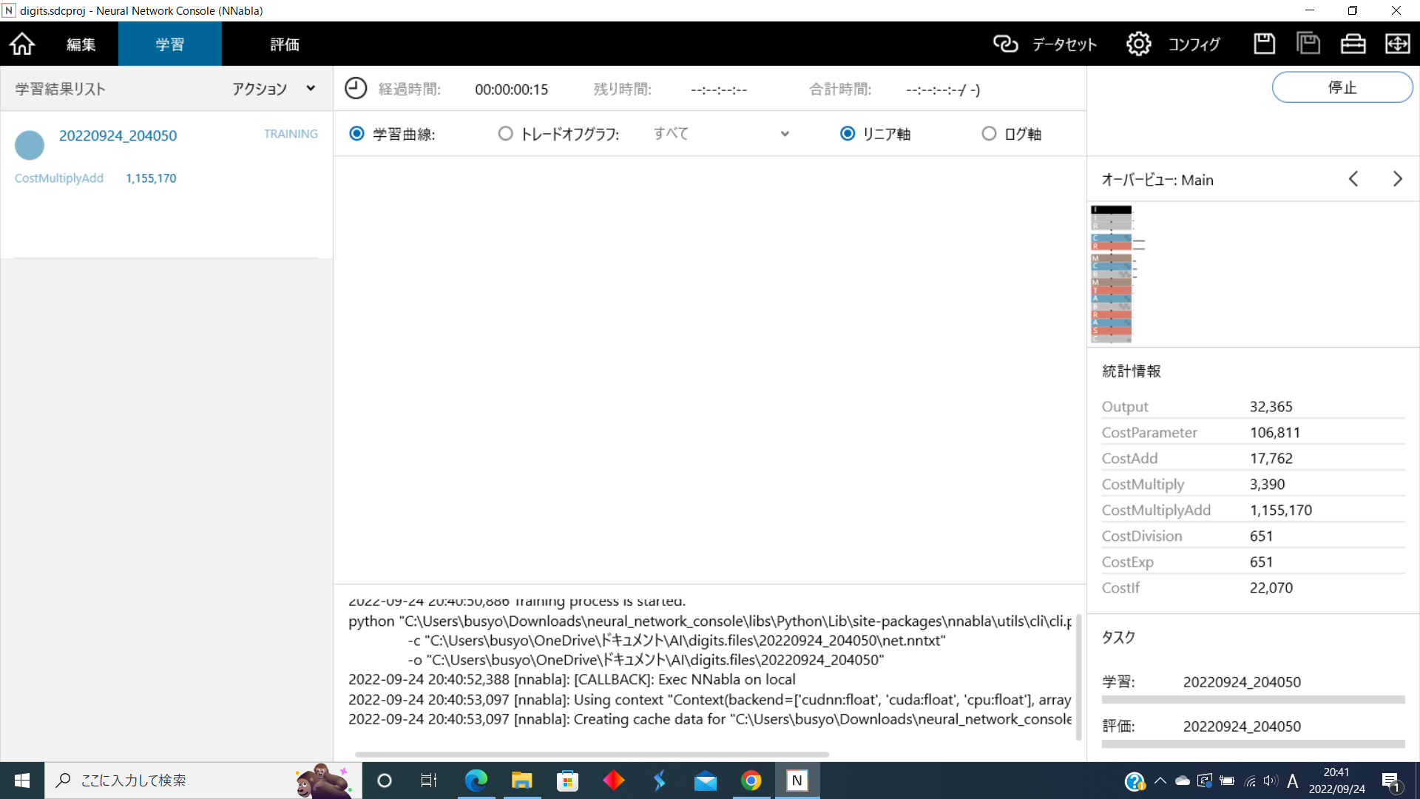Image resolution: width=1420 pixels, height=799 pixels.
Task: Select the 学習曲線 radio button
Action: pos(356,134)
